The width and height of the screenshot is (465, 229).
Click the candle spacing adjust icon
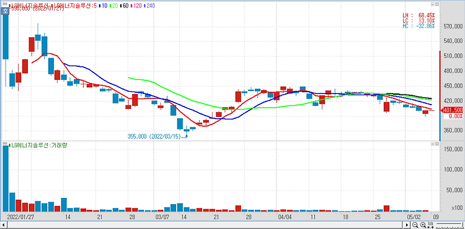click(x=431, y=225)
